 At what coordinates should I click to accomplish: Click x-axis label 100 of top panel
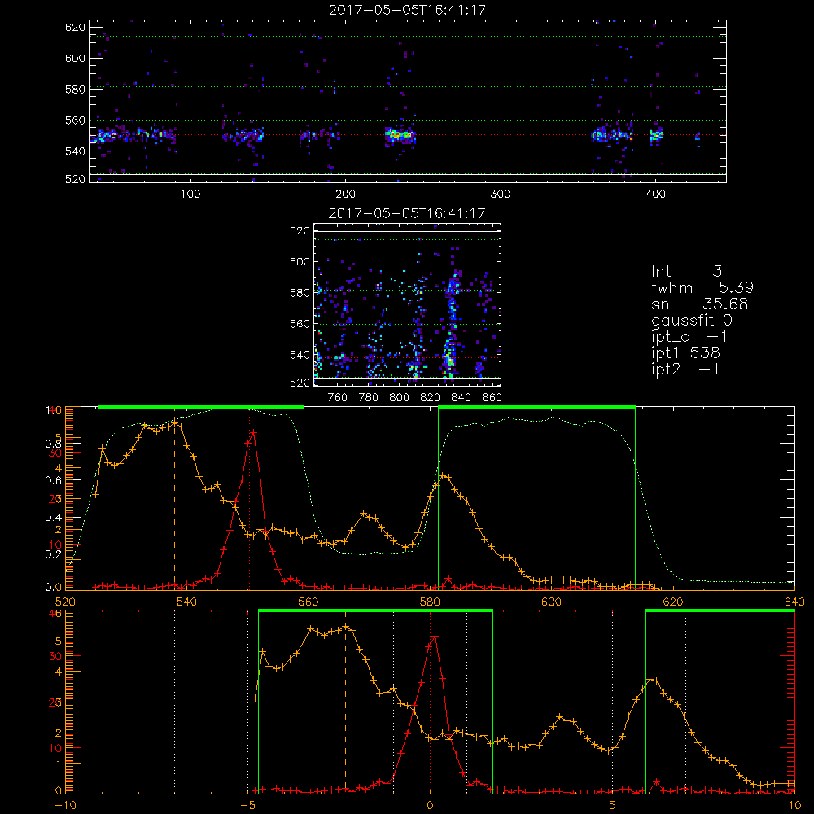(x=190, y=195)
